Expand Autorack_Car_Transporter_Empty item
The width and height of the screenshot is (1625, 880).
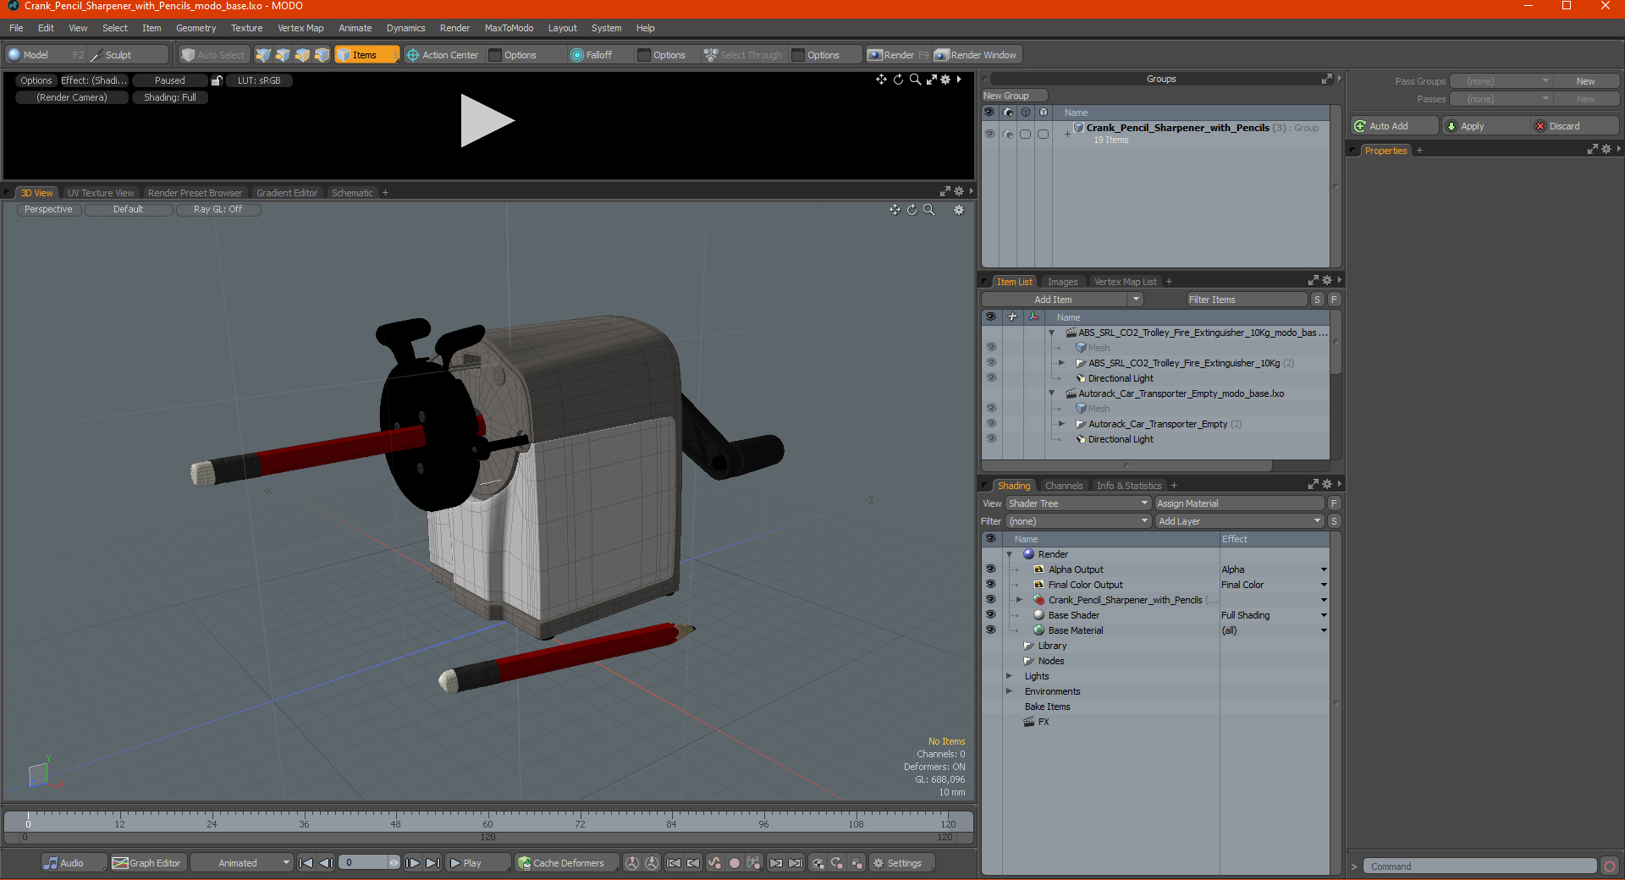tap(1061, 424)
